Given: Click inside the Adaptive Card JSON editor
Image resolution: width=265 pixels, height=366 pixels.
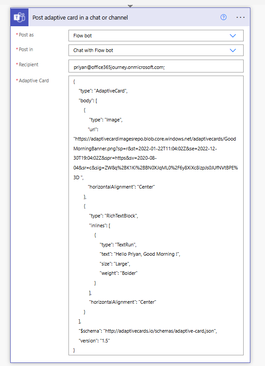Looking at the screenshot, I should tap(156, 215).
